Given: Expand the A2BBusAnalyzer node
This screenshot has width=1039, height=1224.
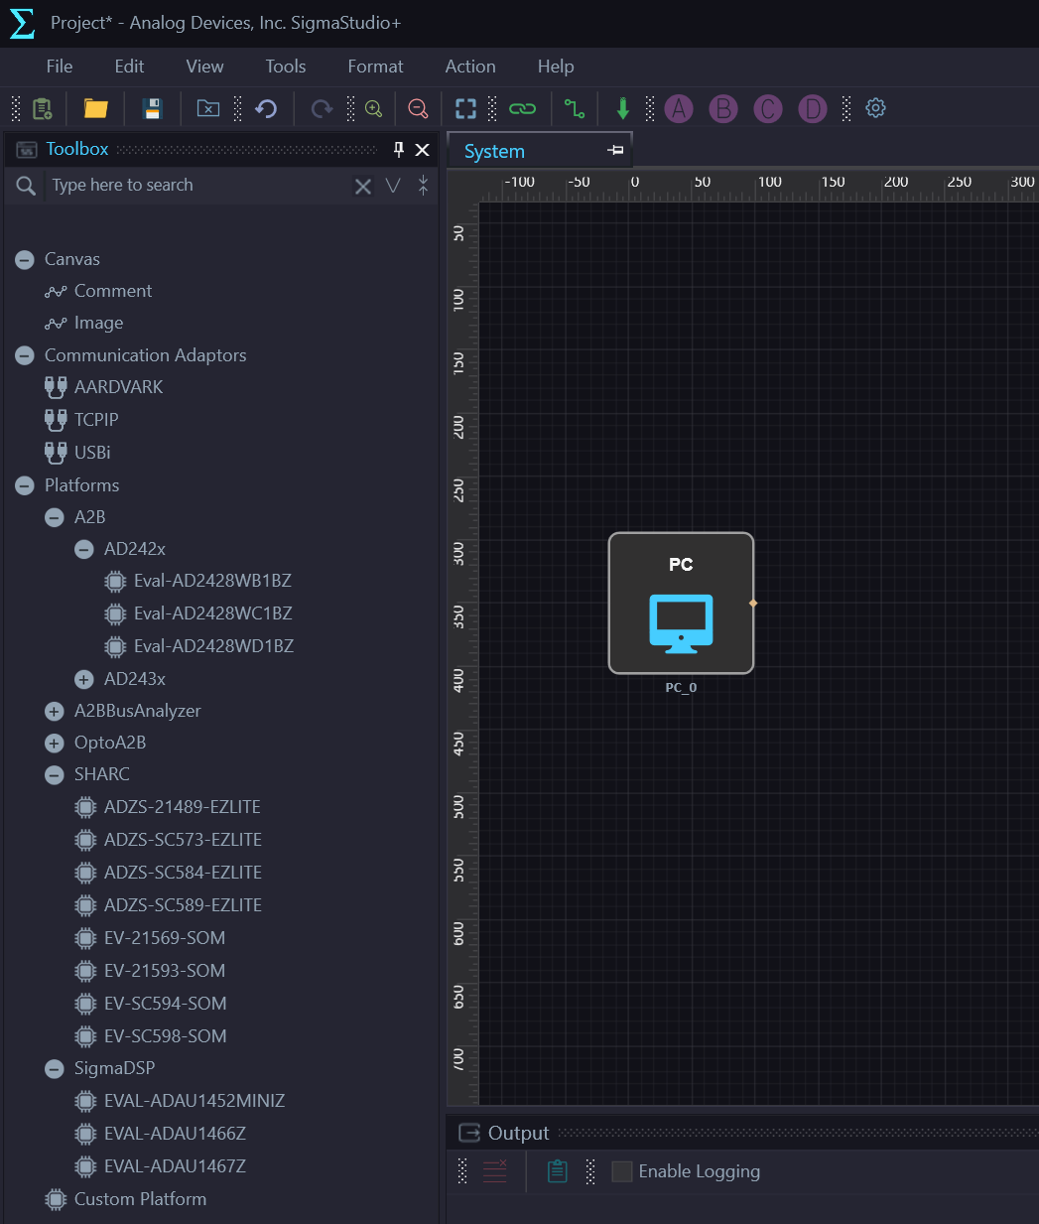Looking at the screenshot, I should pos(55,712).
